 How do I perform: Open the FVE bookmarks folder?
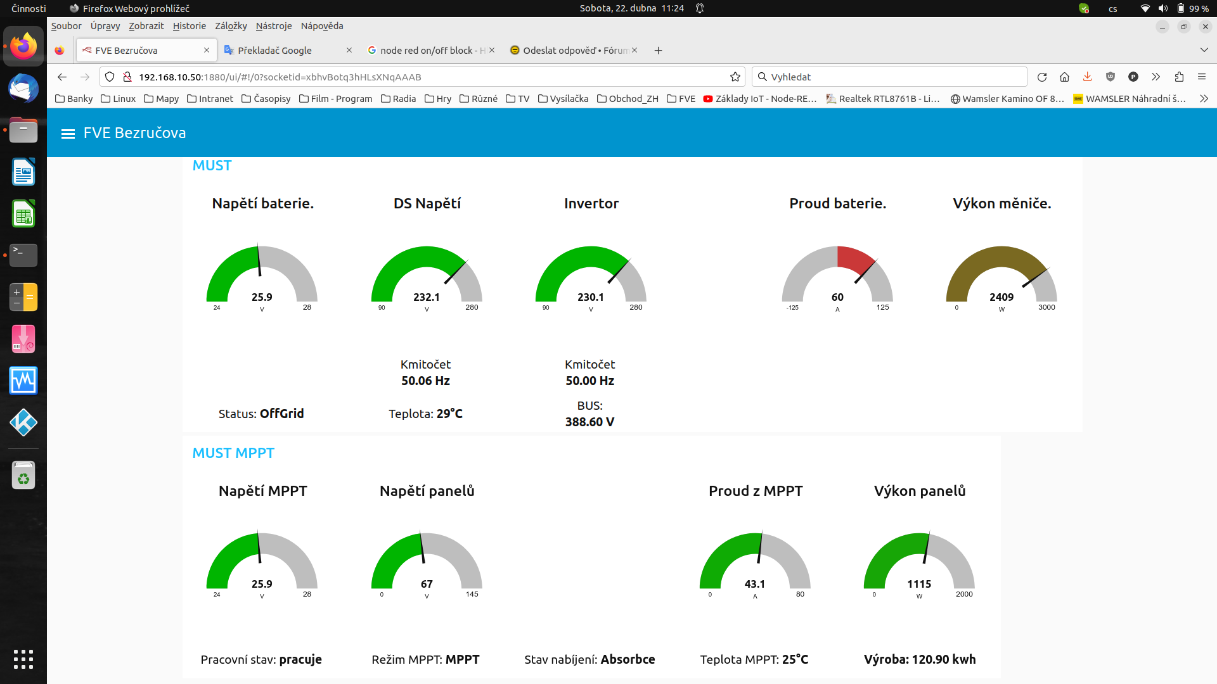coord(681,99)
